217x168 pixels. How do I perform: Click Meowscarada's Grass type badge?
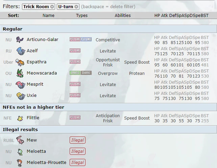click(75, 73)
